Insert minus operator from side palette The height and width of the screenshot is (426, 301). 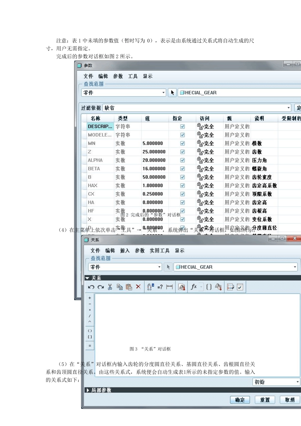pos(90,304)
